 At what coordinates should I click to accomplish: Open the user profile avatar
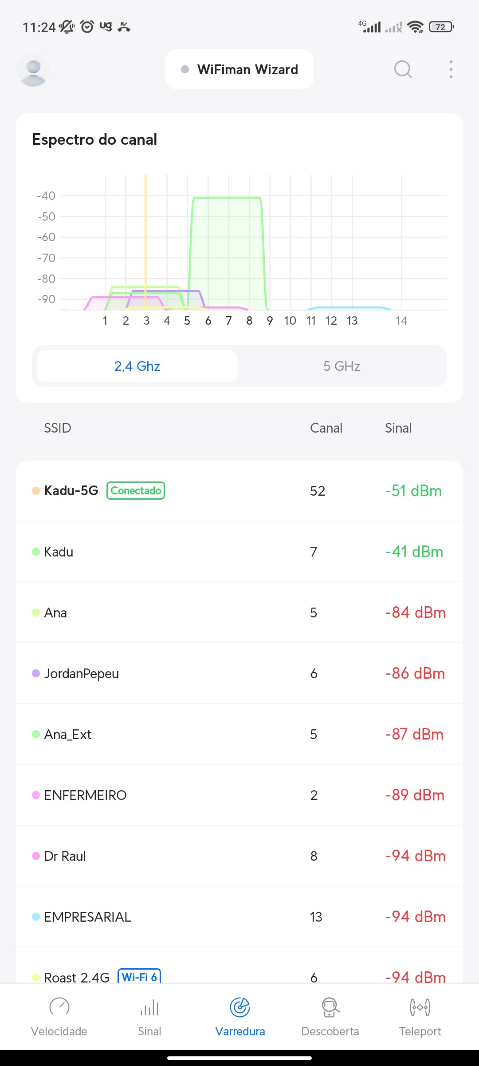click(x=33, y=70)
